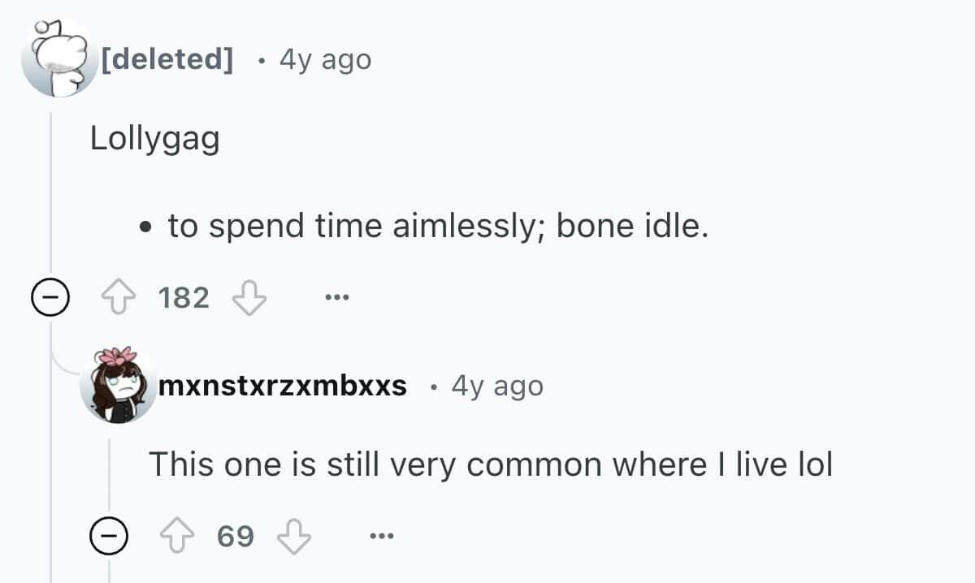Click the 182 vote score

184,299
